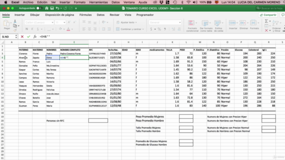The height and width of the screenshot is (160, 285).
Task: Click the Format painter brush icon
Action: click(15, 30)
